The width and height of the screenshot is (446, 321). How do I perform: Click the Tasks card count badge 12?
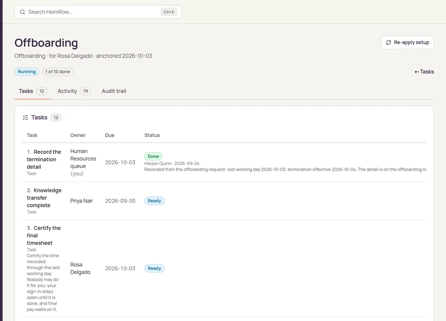[x=56, y=118]
